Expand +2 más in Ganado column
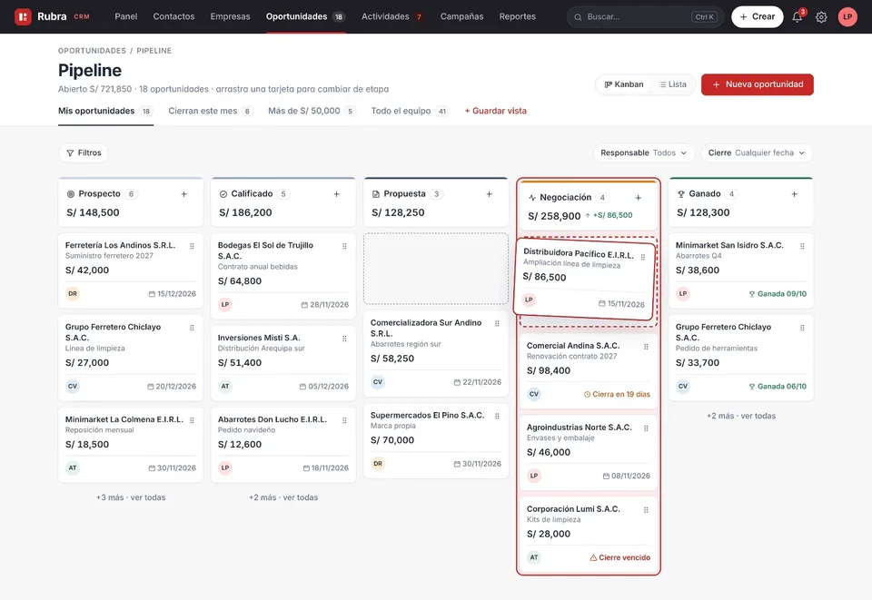Viewport: 872px width, 600px height. coord(741,416)
